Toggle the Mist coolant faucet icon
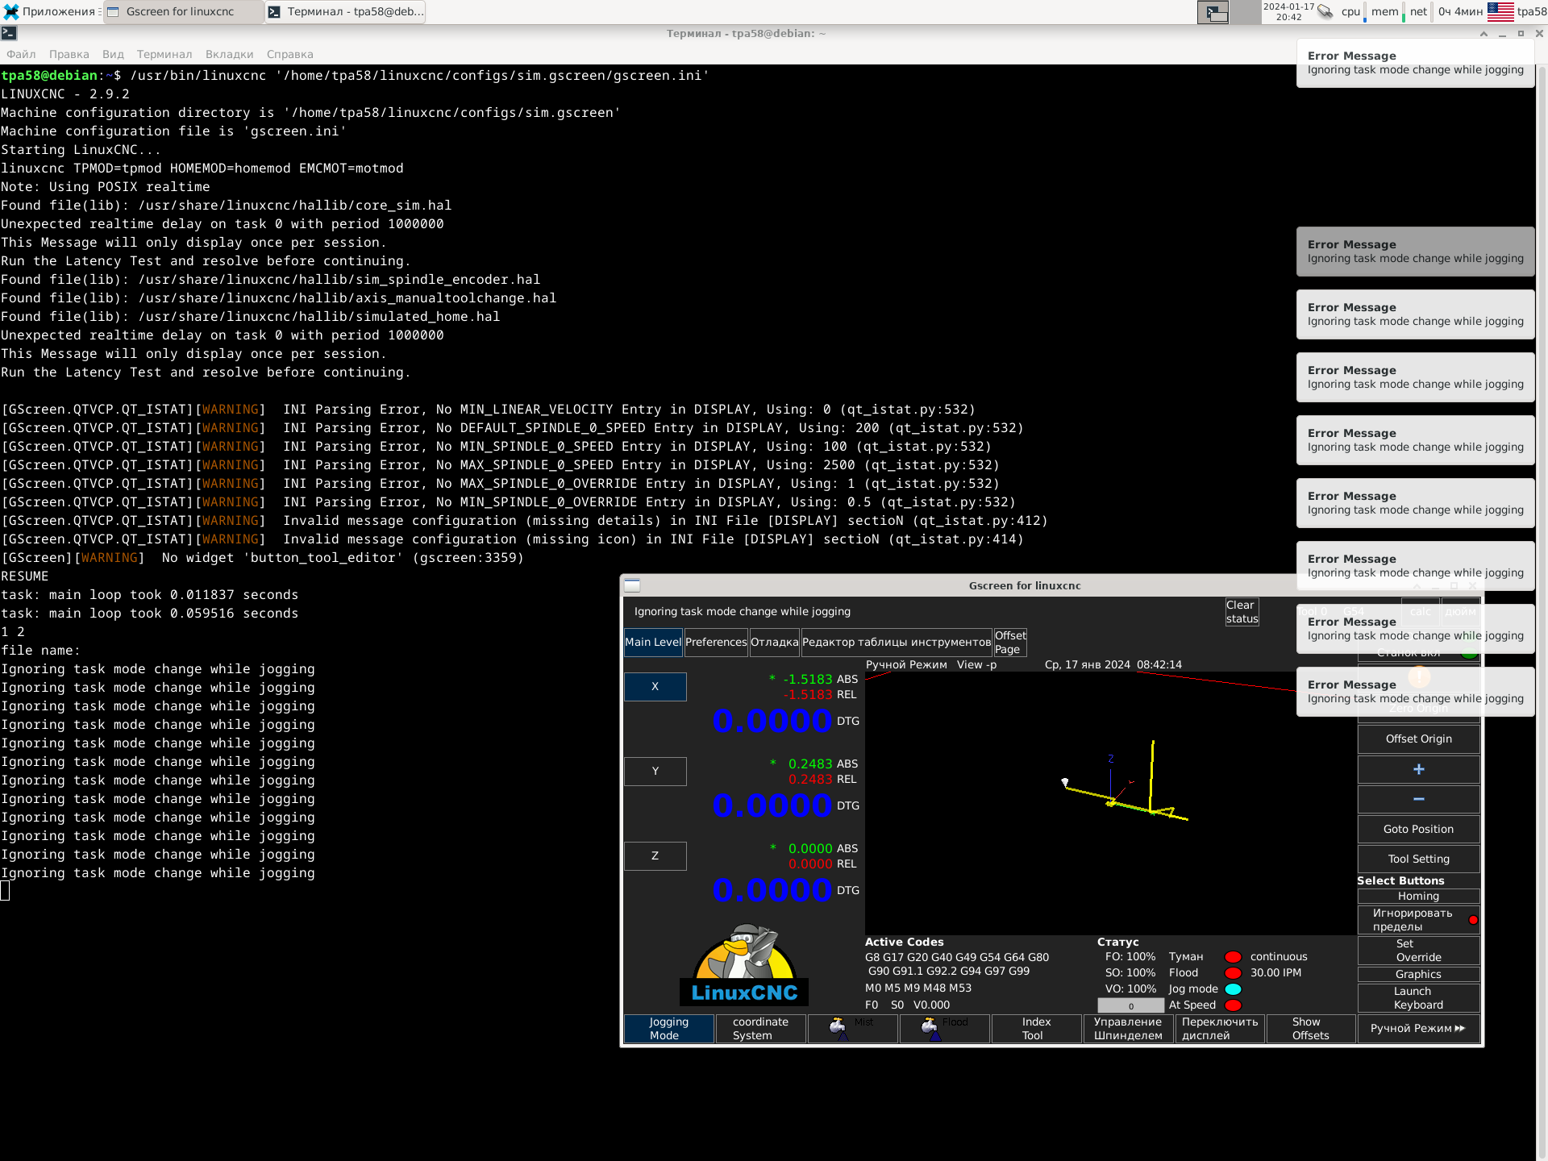The width and height of the screenshot is (1548, 1161). pos(852,1029)
